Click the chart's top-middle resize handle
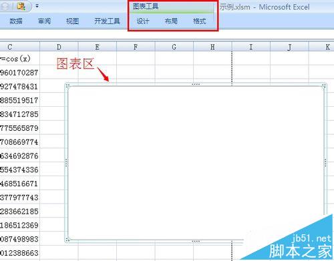 pyautogui.click(x=196, y=84)
